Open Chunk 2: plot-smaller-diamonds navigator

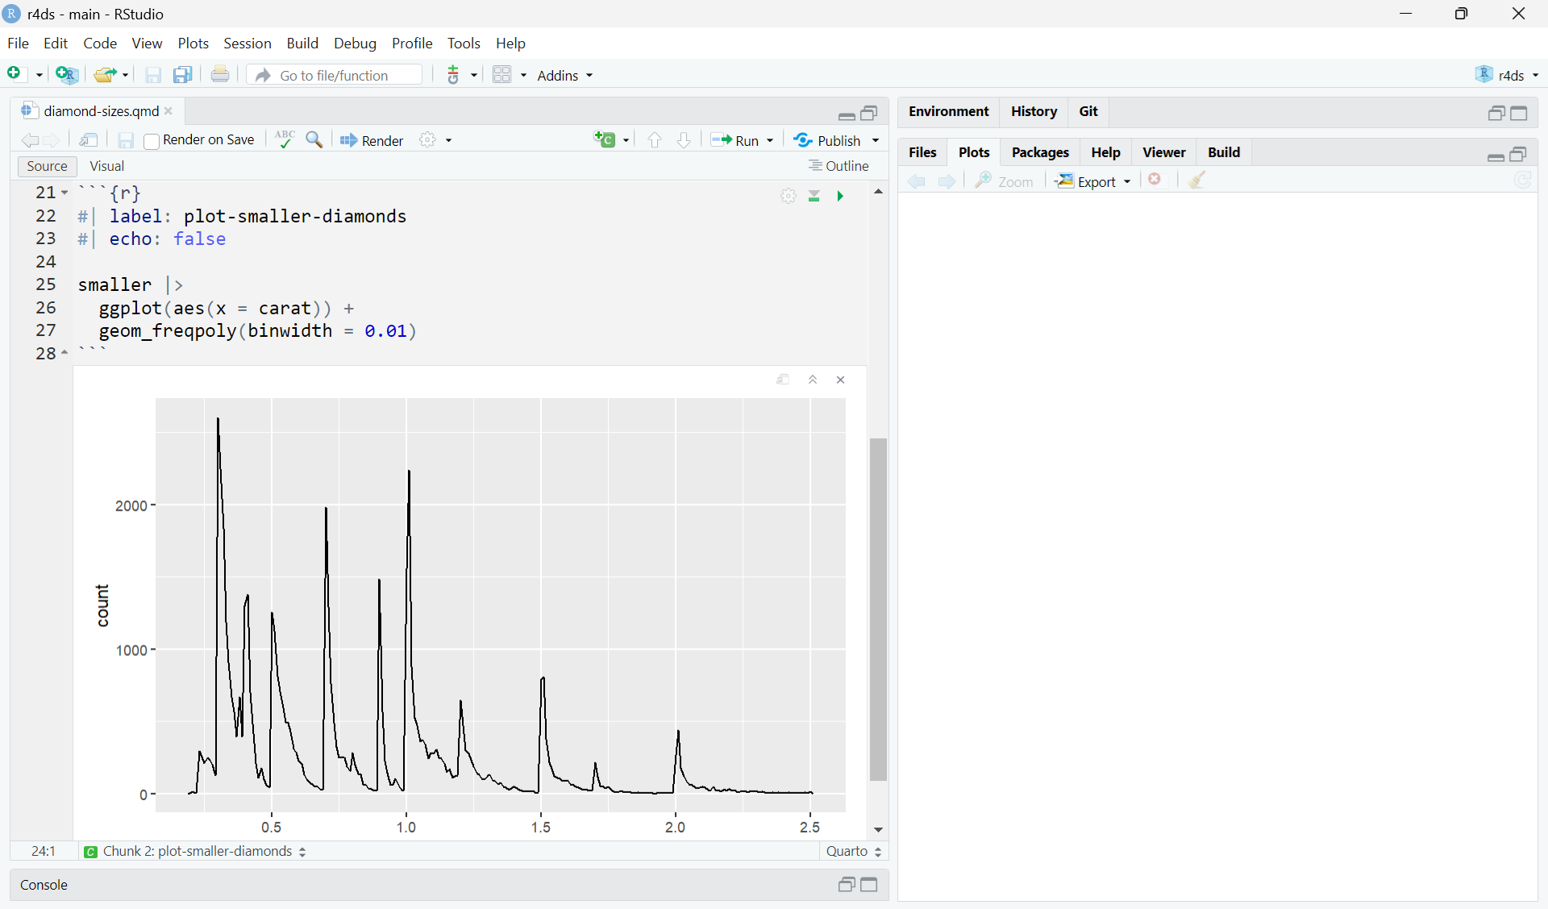pyautogui.click(x=196, y=852)
